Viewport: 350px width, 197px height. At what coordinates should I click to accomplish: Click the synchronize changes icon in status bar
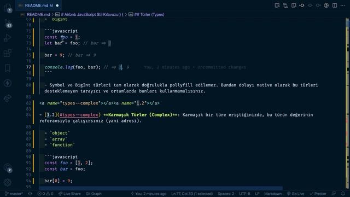(30, 194)
